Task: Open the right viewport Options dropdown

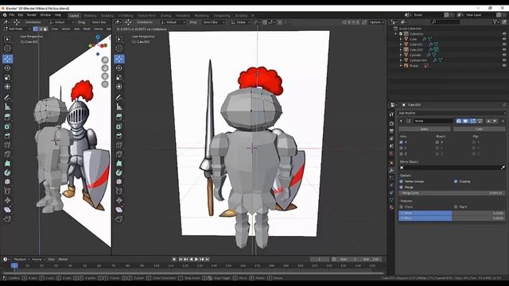Action: [376, 22]
